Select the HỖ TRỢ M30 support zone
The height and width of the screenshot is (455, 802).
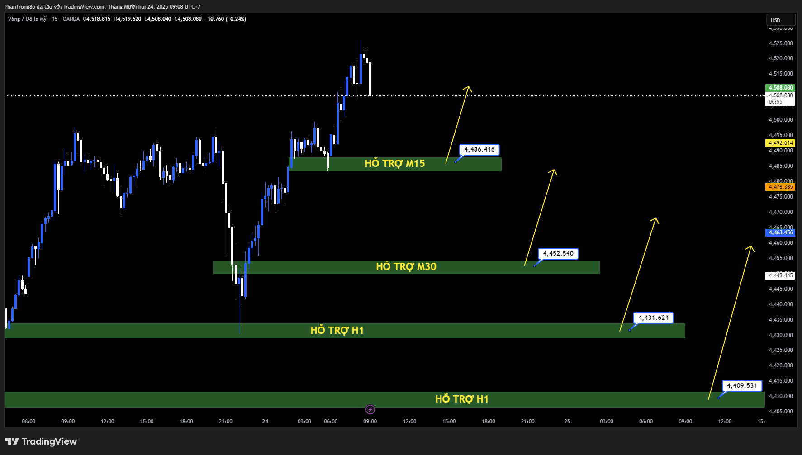[x=406, y=267]
